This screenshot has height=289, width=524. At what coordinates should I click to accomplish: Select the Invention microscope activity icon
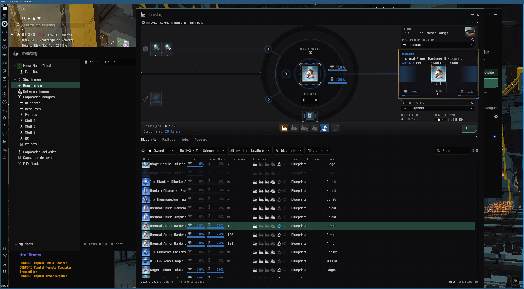pyautogui.click(x=325, y=128)
